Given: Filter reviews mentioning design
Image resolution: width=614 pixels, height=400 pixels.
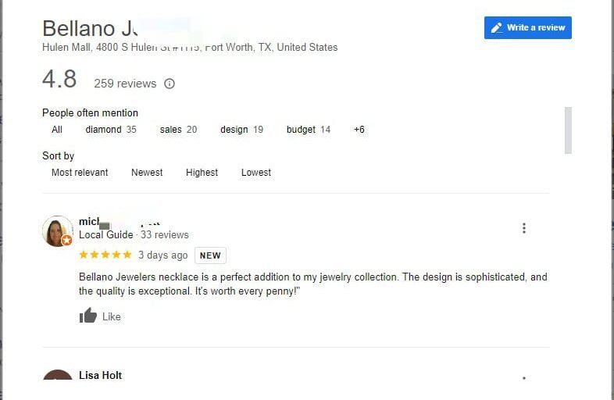Looking at the screenshot, I should click(241, 130).
